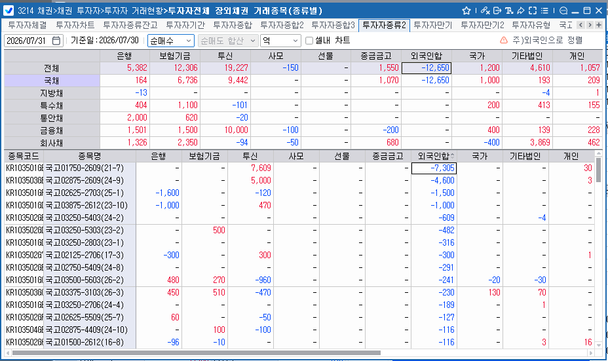The height and width of the screenshot is (361, 608).
Task: Open the 순매수 dropdown
Action: [x=170, y=41]
